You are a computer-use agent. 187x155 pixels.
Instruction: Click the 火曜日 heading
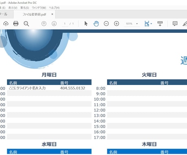tap(149, 75)
